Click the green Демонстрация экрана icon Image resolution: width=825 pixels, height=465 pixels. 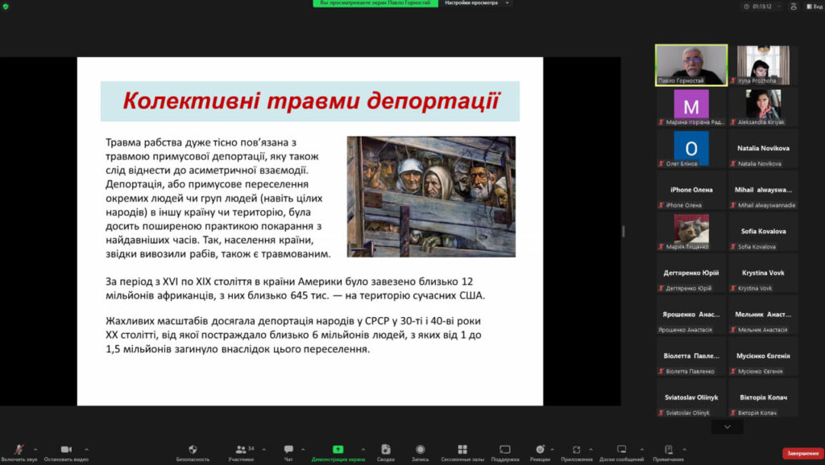coord(338,450)
